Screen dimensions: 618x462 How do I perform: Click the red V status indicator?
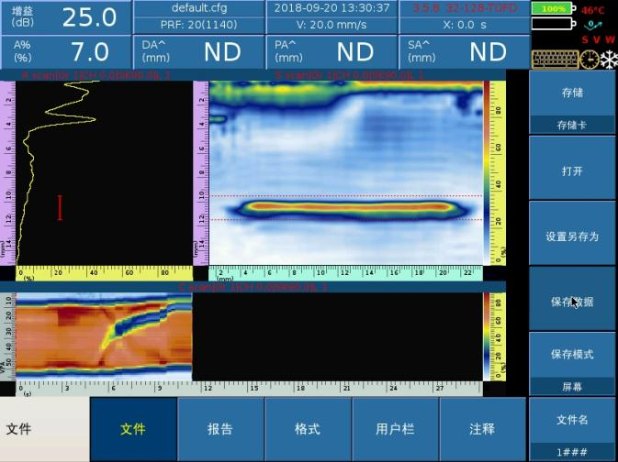597,39
